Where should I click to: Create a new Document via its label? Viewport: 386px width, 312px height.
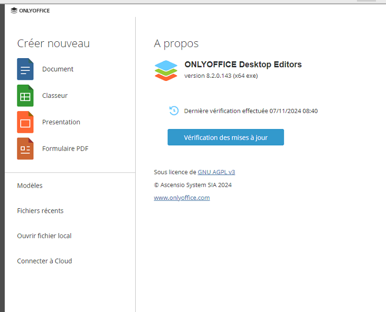pos(58,69)
